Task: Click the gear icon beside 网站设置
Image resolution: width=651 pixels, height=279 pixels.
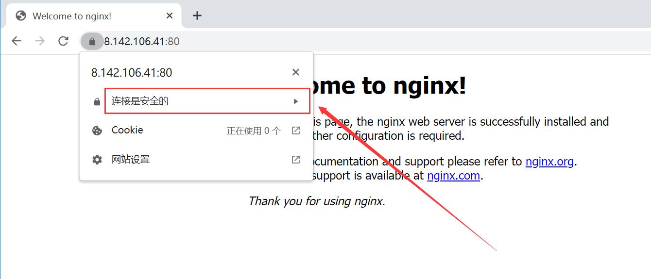Action: pyautogui.click(x=97, y=160)
